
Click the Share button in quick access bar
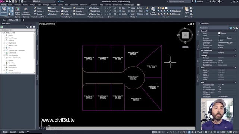click(x=61, y=1)
